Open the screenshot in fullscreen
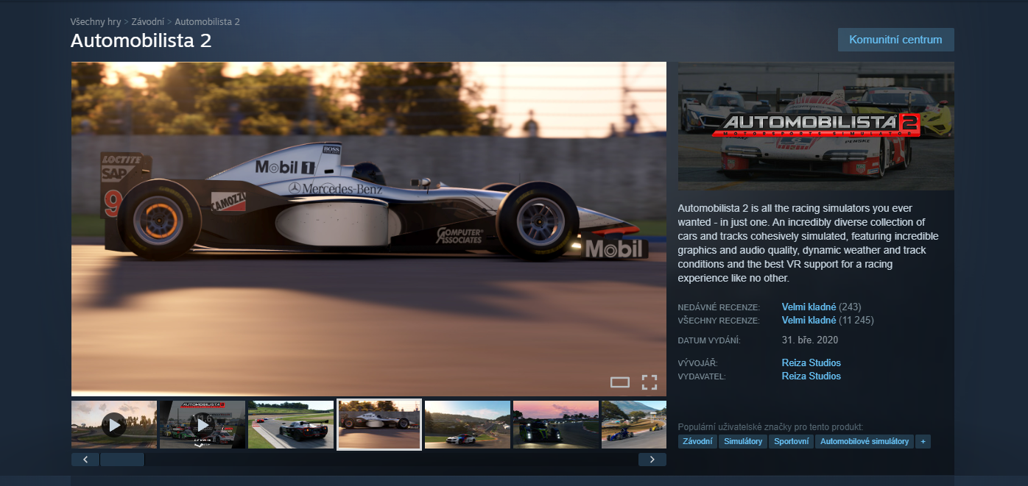The height and width of the screenshot is (486, 1028). [649, 382]
